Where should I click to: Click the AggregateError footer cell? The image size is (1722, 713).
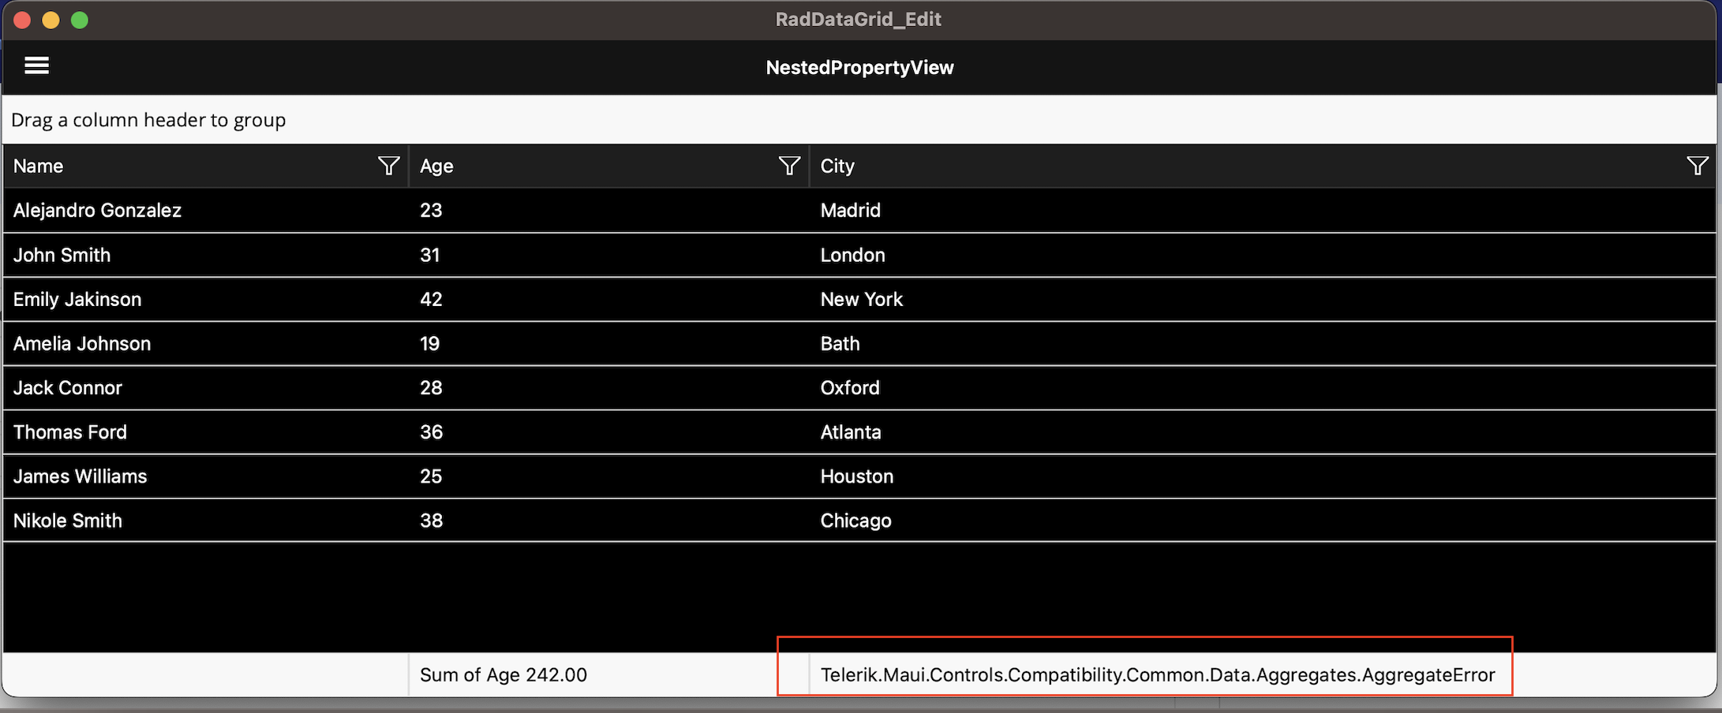coord(1157,675)
